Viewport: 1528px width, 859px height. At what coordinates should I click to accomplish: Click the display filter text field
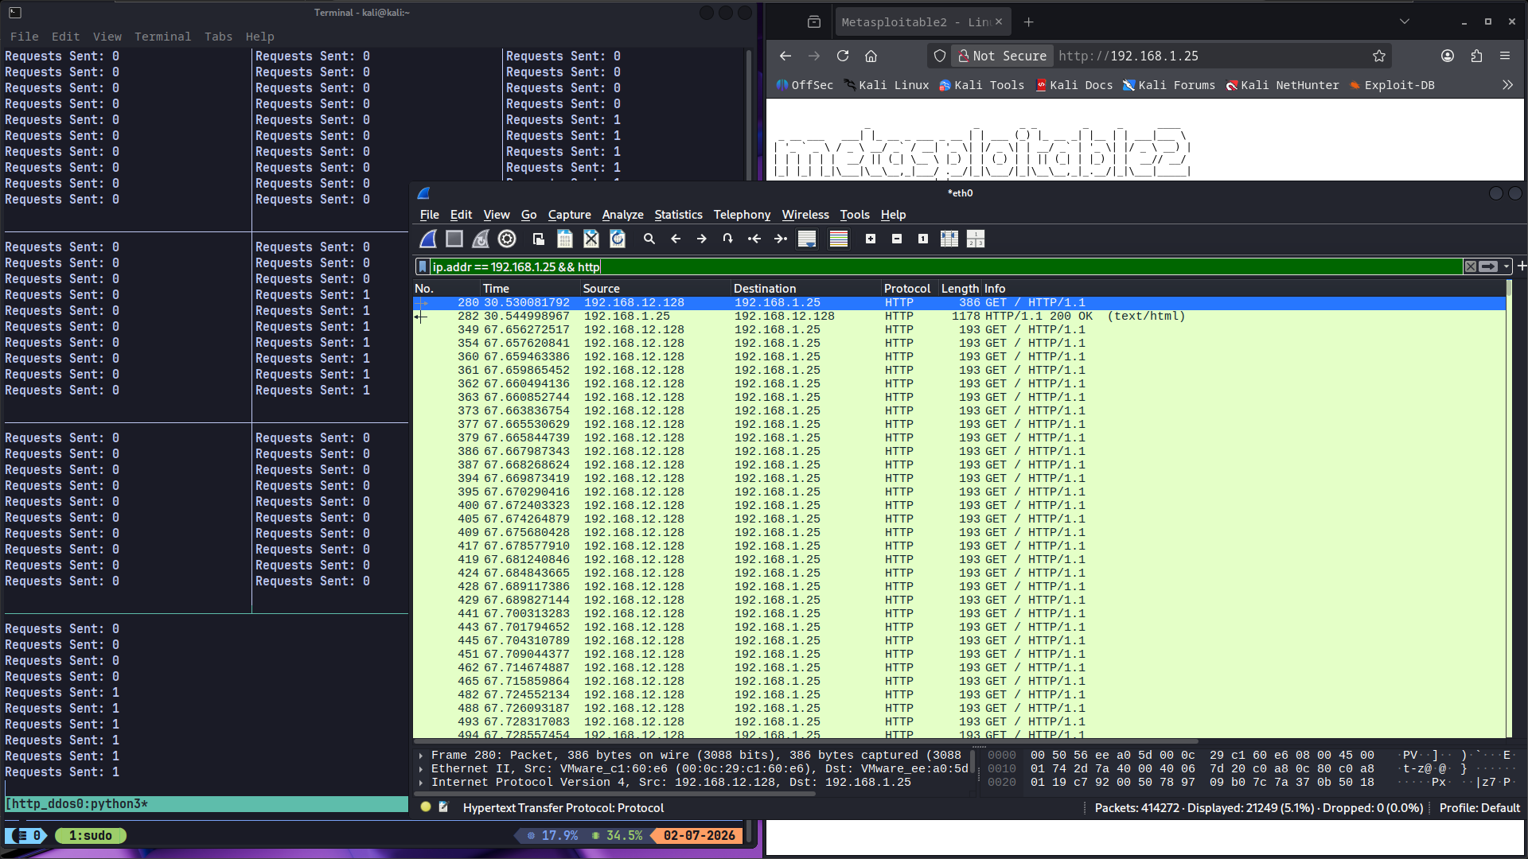pyautogui.click(x=945, y=267)
